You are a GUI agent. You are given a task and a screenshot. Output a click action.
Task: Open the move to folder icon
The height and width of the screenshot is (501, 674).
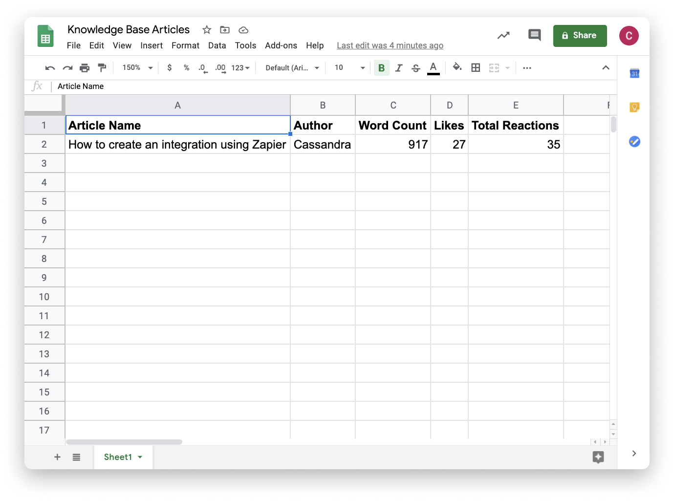pos(225,30)
